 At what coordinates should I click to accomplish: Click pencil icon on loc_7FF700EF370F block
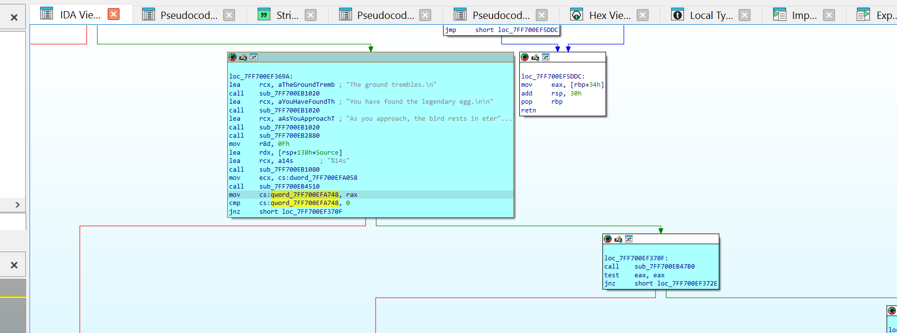pos(618,239)
